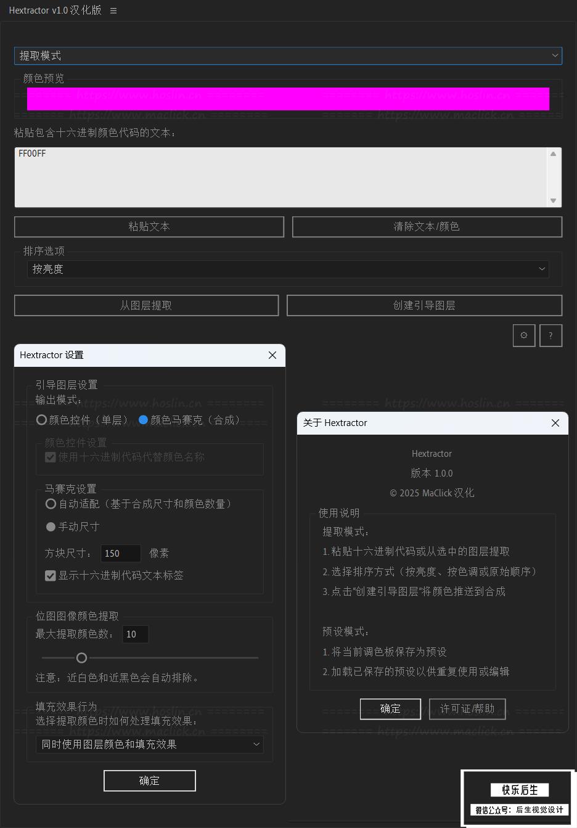Viewport: 577px width, 828px height.
Task: Expand the 按亮度 sort dropdown
Action: pyautogui.click(x=288, y=269)
